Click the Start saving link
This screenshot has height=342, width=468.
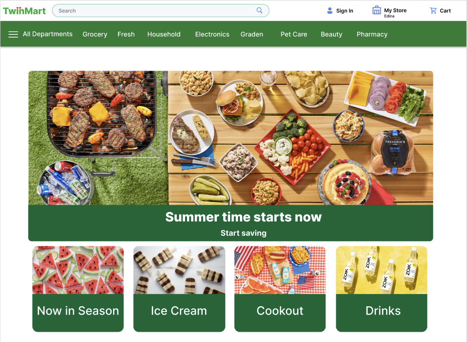[x=244, y=233]
